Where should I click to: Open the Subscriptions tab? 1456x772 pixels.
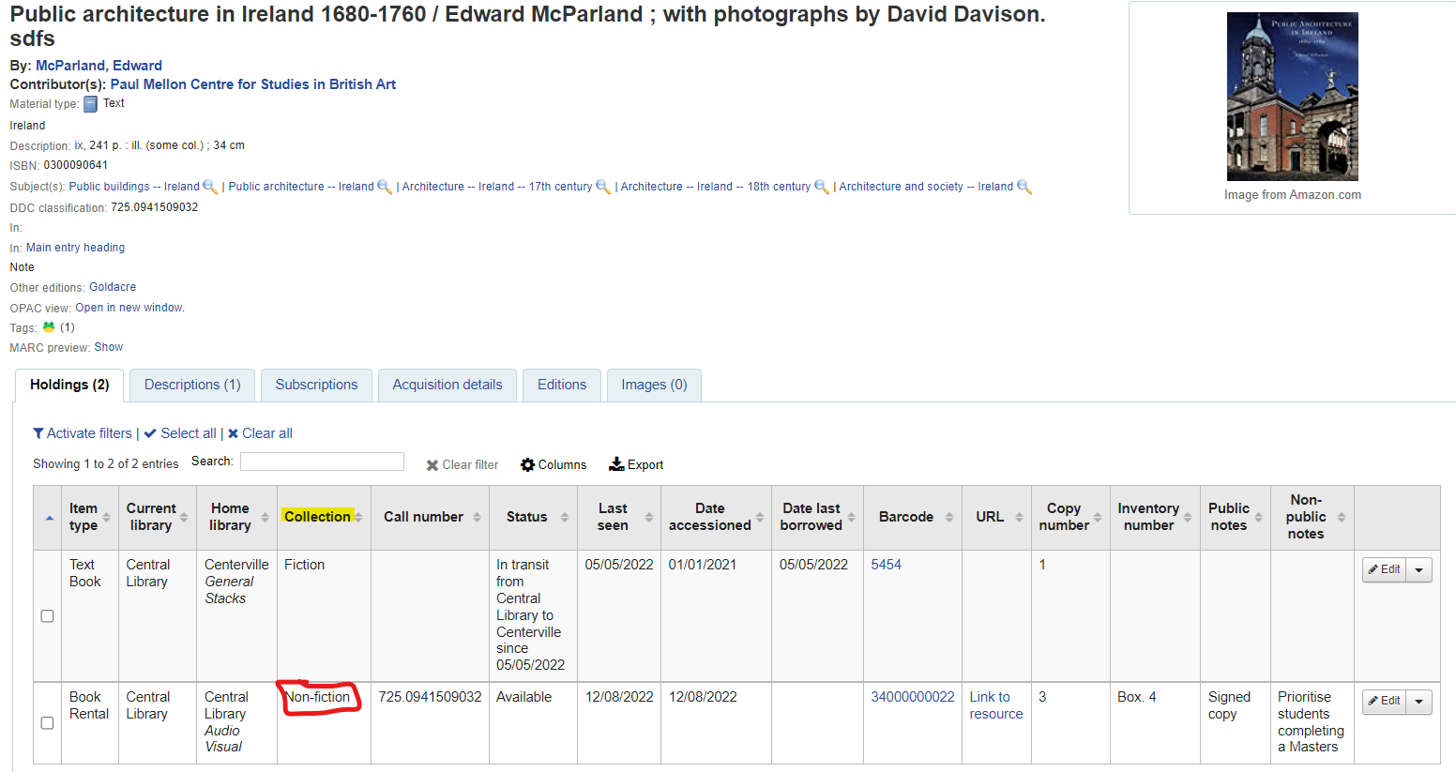316,385
